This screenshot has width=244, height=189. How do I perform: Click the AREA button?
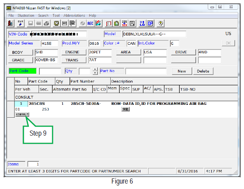tap(129, 52)
